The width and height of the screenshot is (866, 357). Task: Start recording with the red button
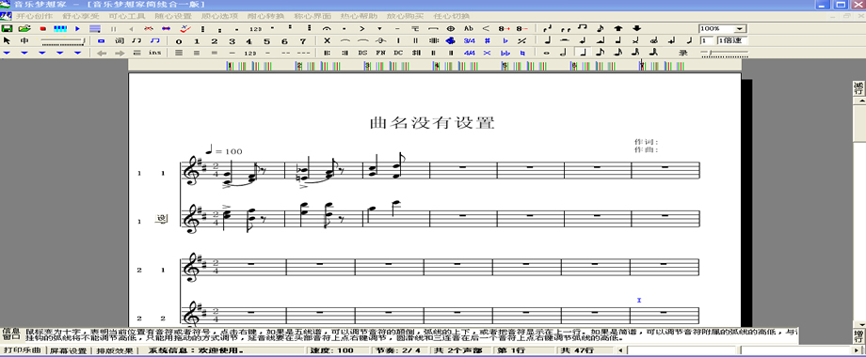[42, 28]
